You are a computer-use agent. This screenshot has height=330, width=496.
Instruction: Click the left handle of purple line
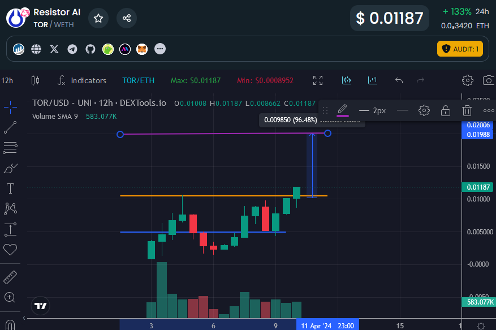coord(120,134)
